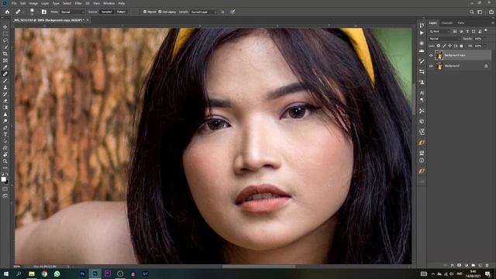Toggle lock transparent pixels

click(439, 46)
